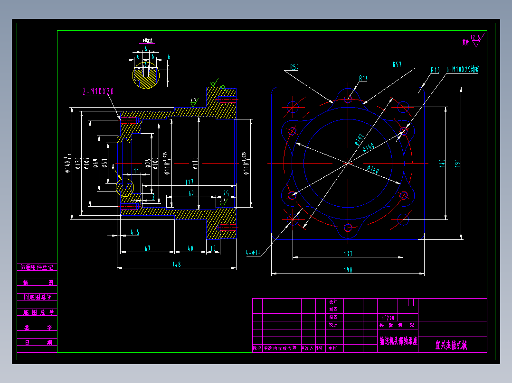The height and width of the screenshot is (383, 512).
Task: Click the 148 overall length dimension
Action: 177,264
